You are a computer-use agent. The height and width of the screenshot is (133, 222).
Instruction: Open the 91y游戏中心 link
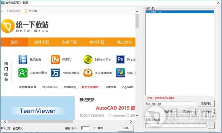point(50,87)
